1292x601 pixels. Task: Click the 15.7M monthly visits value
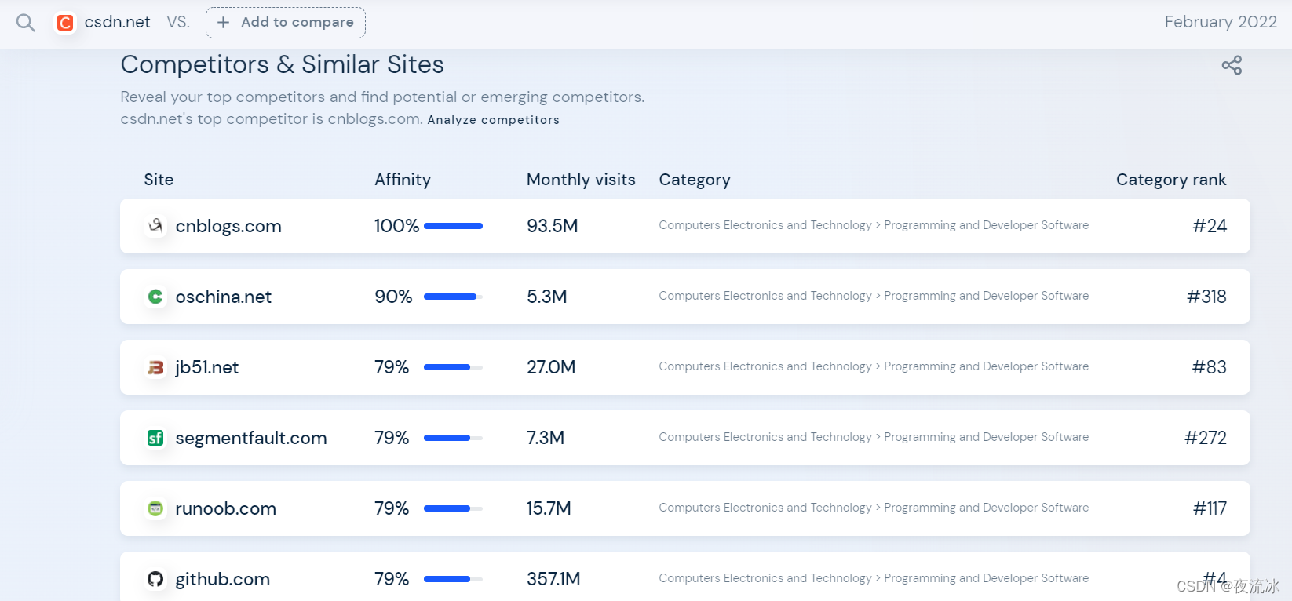(549, 508)
